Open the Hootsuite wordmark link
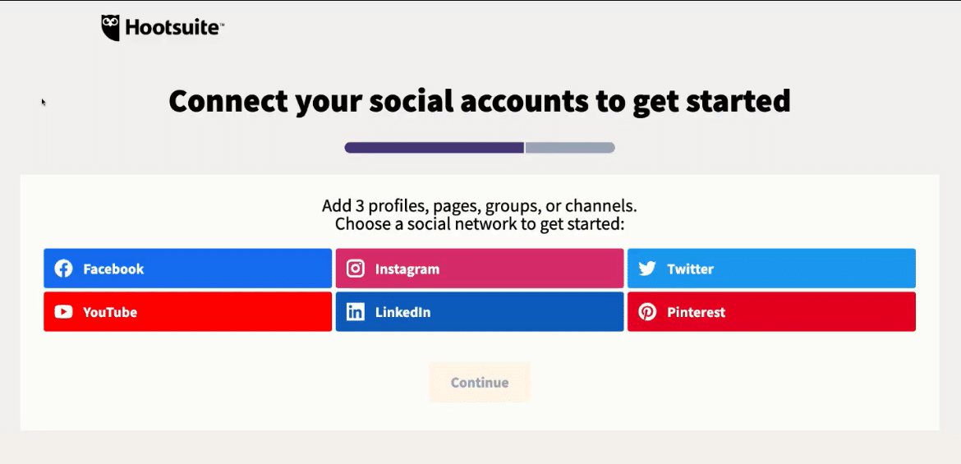 [x=175, y=28]
